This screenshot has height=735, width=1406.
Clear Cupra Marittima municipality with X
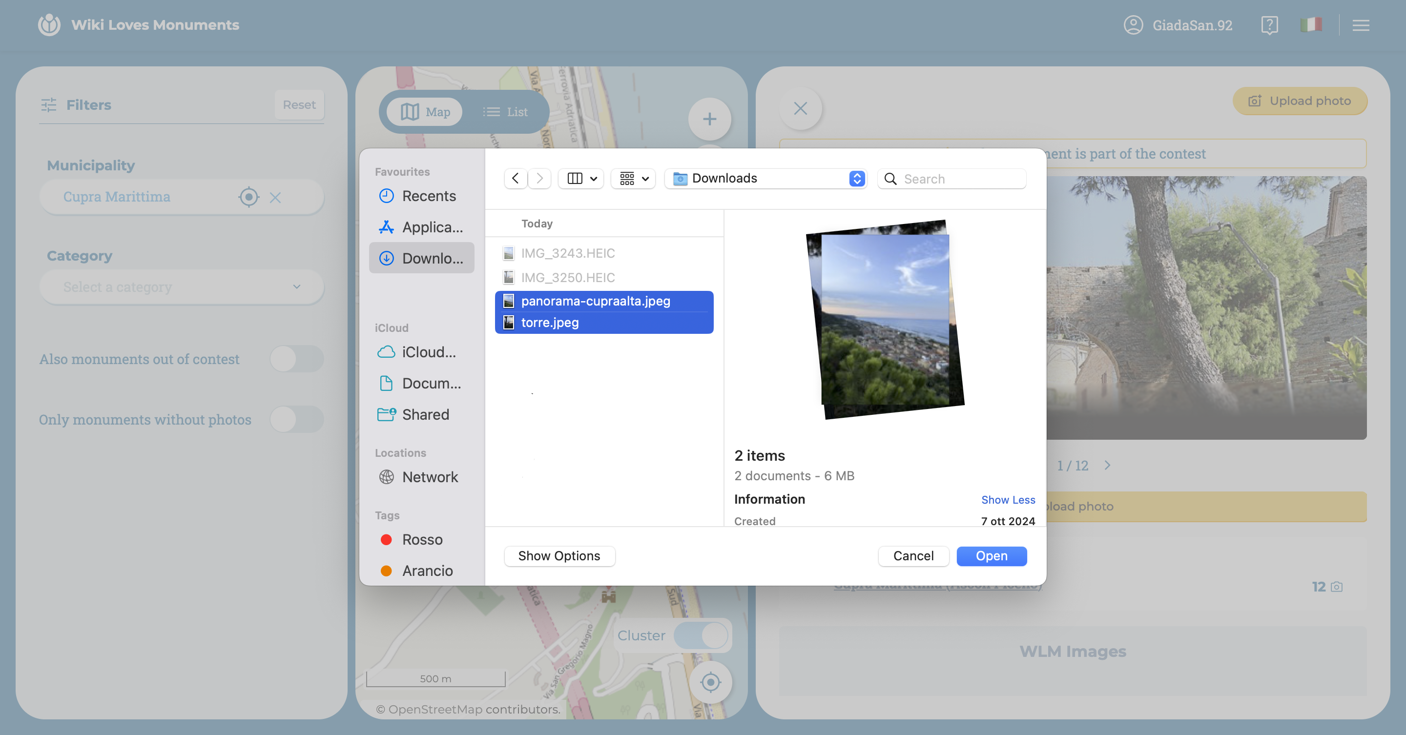[x=275, y=198]
